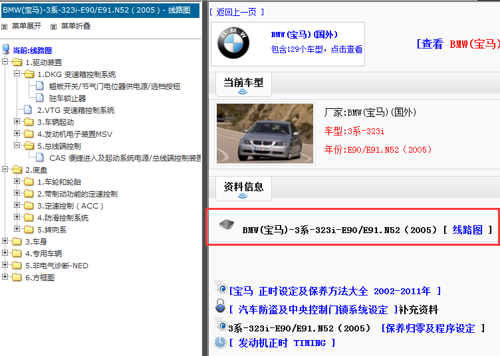The width and height of the screenshot is (500, 356).
Task: Click the folder icon of 5.转向系
Action: click(x=29, y=230)
